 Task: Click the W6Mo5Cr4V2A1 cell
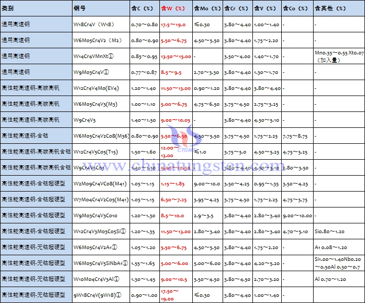pyautogui.click(x=101, y=248)
